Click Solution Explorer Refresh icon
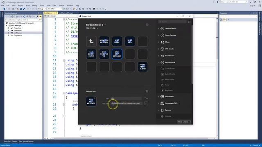The image size is (262, 147). [24, 16]
